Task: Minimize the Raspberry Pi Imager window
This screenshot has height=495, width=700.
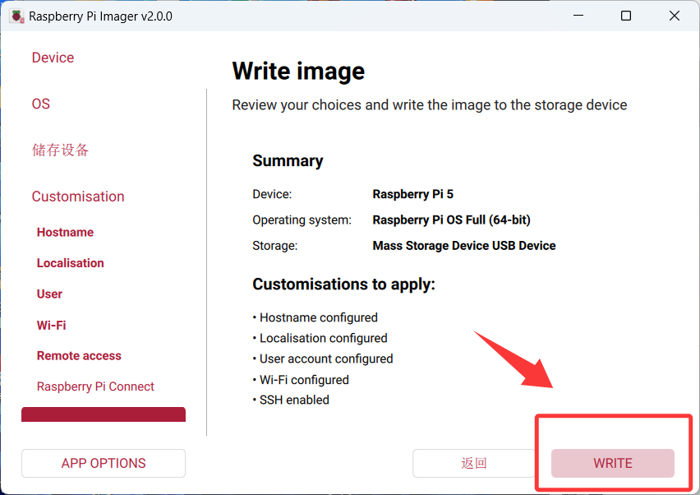Action: click(x=578, y=16)
